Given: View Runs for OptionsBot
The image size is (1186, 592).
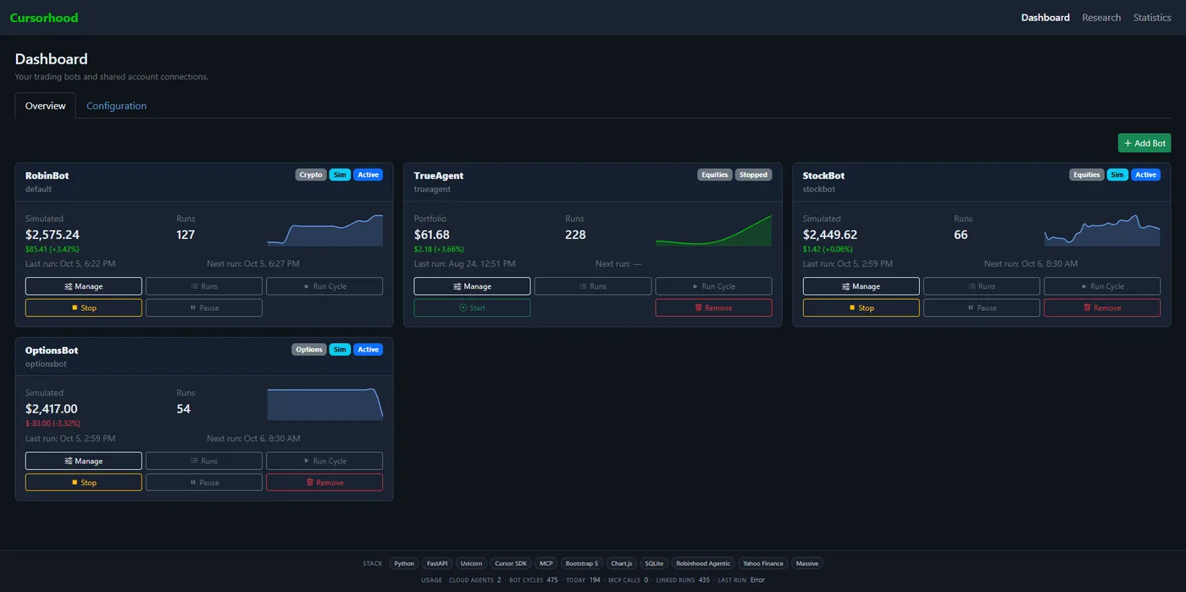Looking at the screenshot, I should click(204, 461).
